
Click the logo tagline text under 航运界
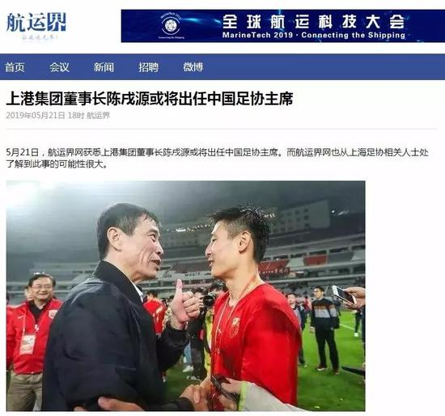pyautogui.click(x=40, y=37)
